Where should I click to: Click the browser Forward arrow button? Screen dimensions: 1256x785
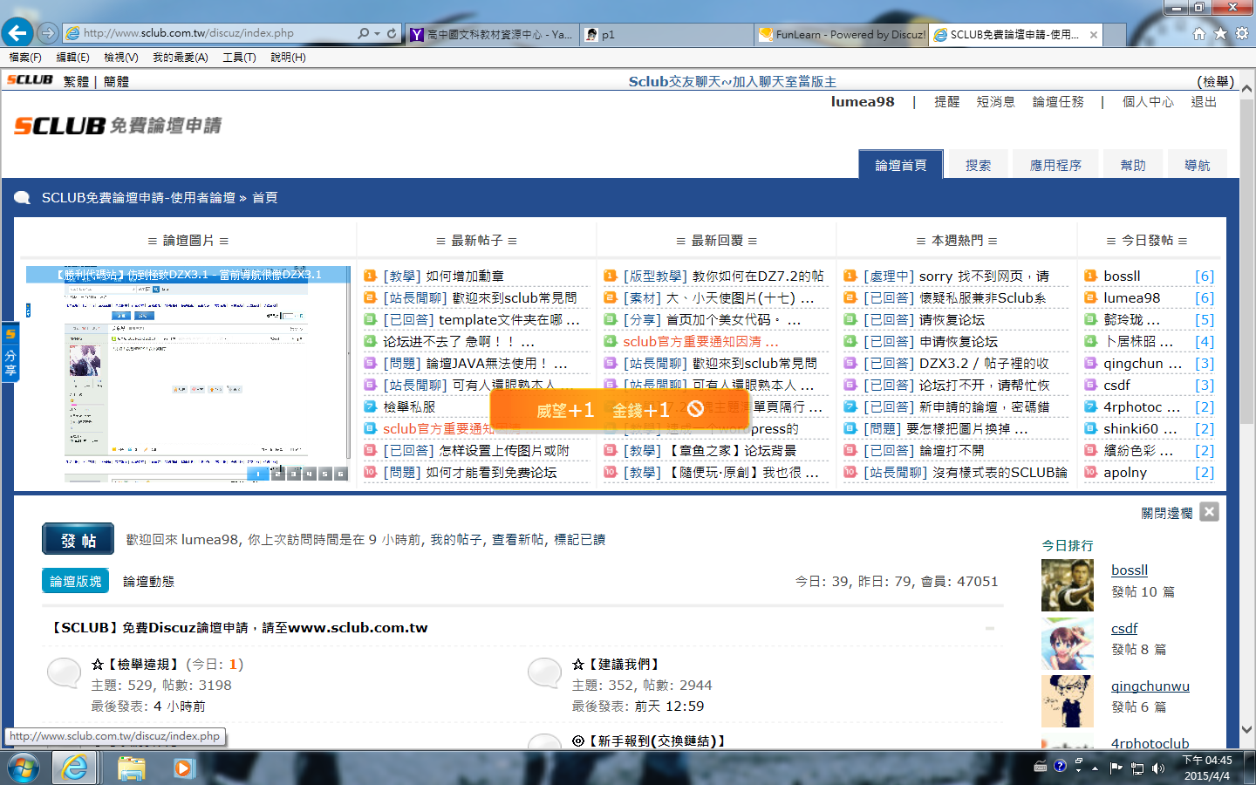tap(48, 33)
